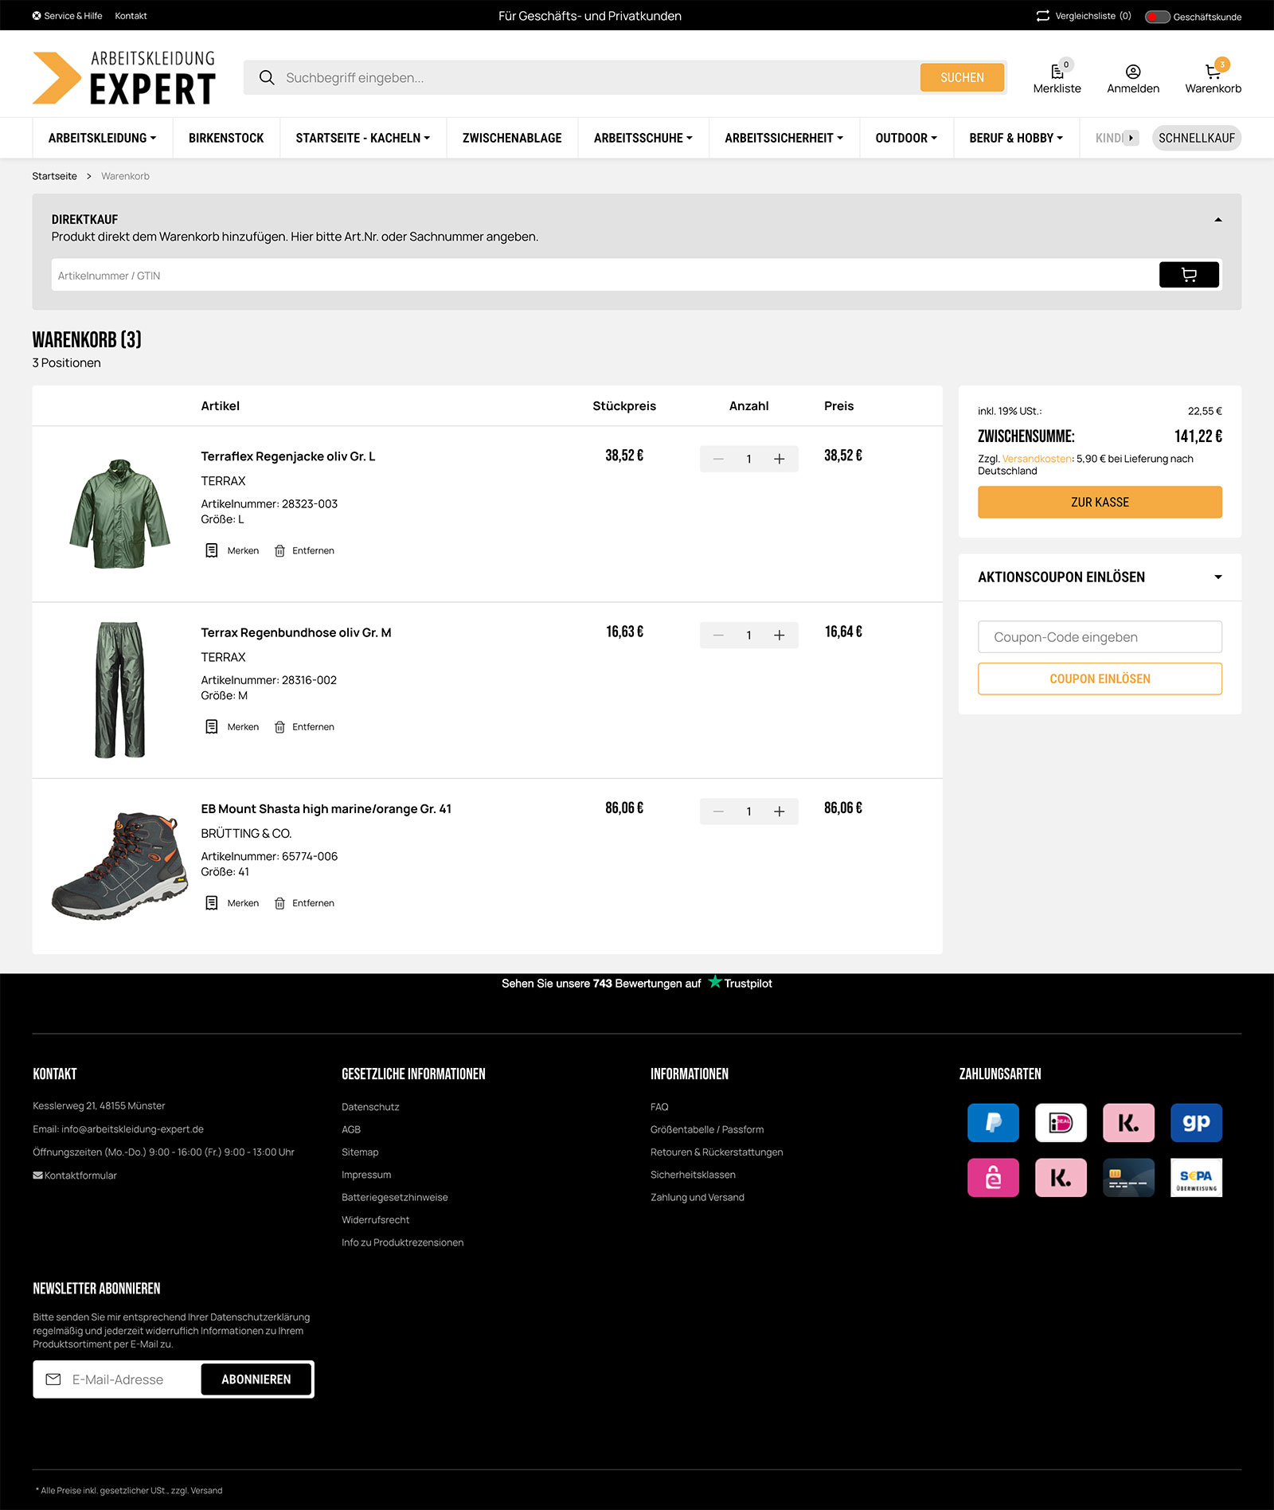This screenshot has width=1274, height=1510.
Task: Click the Abonnieren button
Action: (256, 1379)
